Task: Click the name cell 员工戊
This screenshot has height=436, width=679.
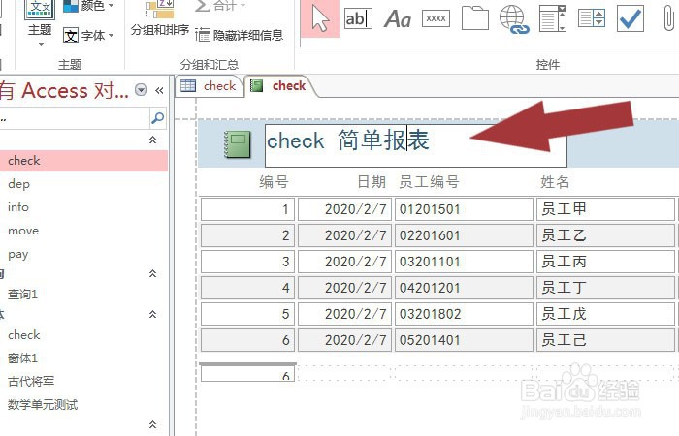Action: coord(606,314)
